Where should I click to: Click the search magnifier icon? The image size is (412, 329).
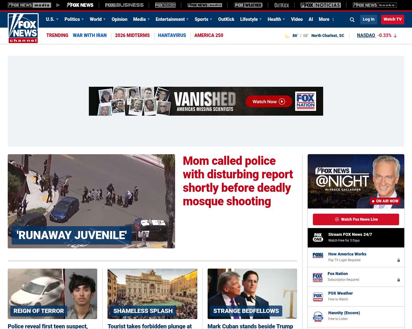click(352, 20)
